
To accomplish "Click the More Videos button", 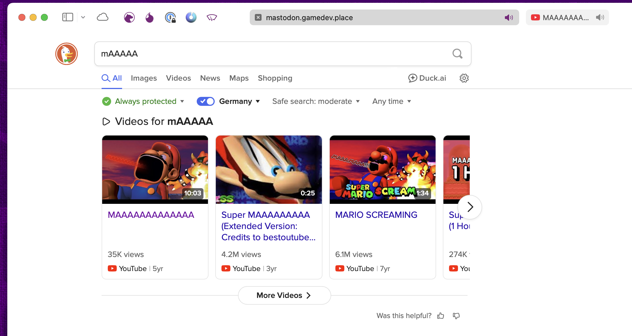I will 285,295.
